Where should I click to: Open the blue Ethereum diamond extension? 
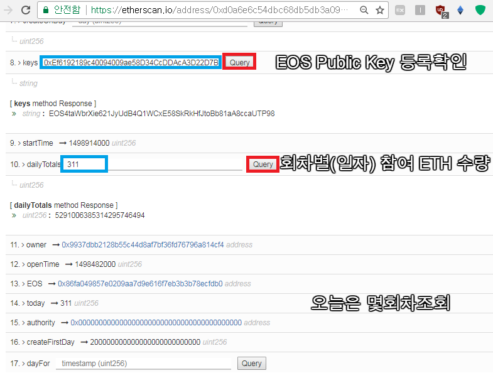click(460, 10)
